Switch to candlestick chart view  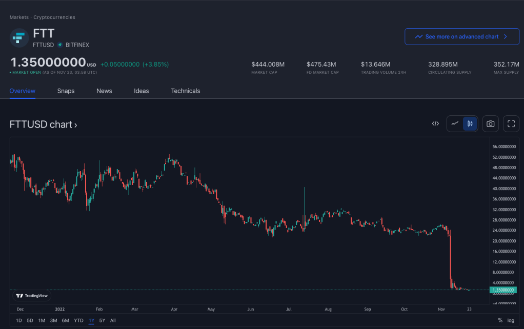[470, 124]
